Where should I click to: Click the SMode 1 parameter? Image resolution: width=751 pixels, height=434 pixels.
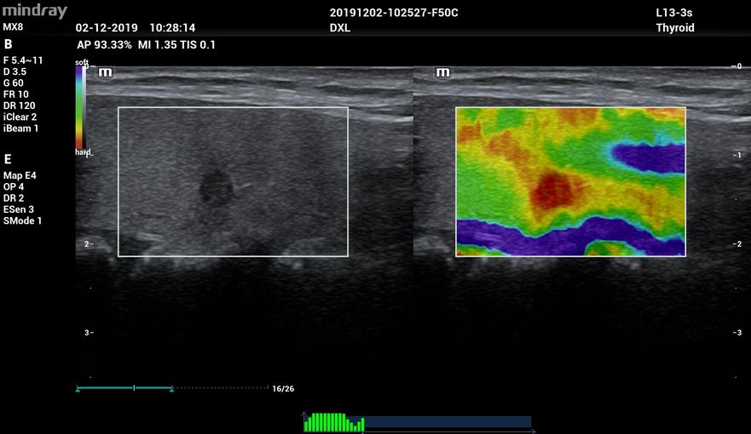coord(23,220)
